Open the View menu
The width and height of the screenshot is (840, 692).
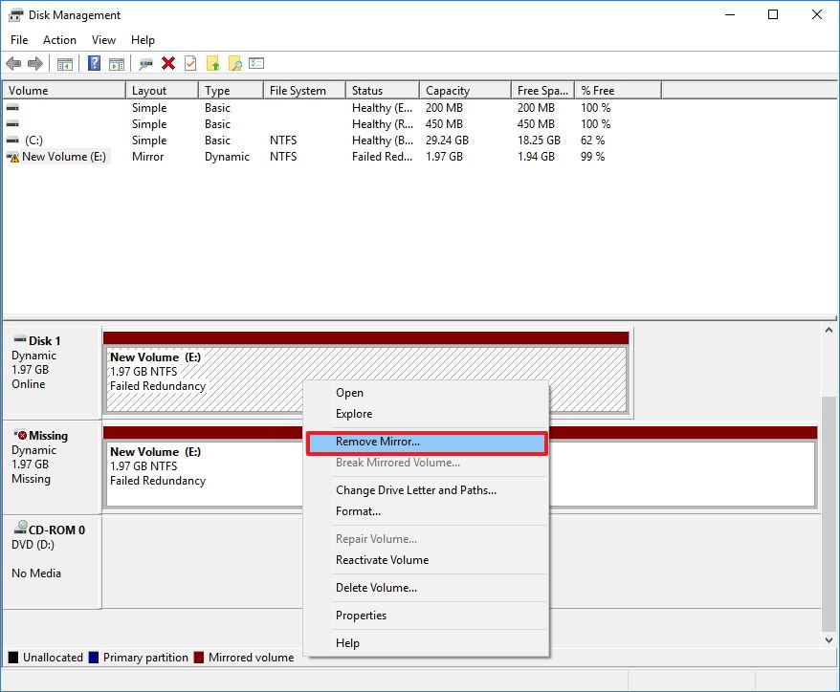pyautogui.click(x=103, y=39)
